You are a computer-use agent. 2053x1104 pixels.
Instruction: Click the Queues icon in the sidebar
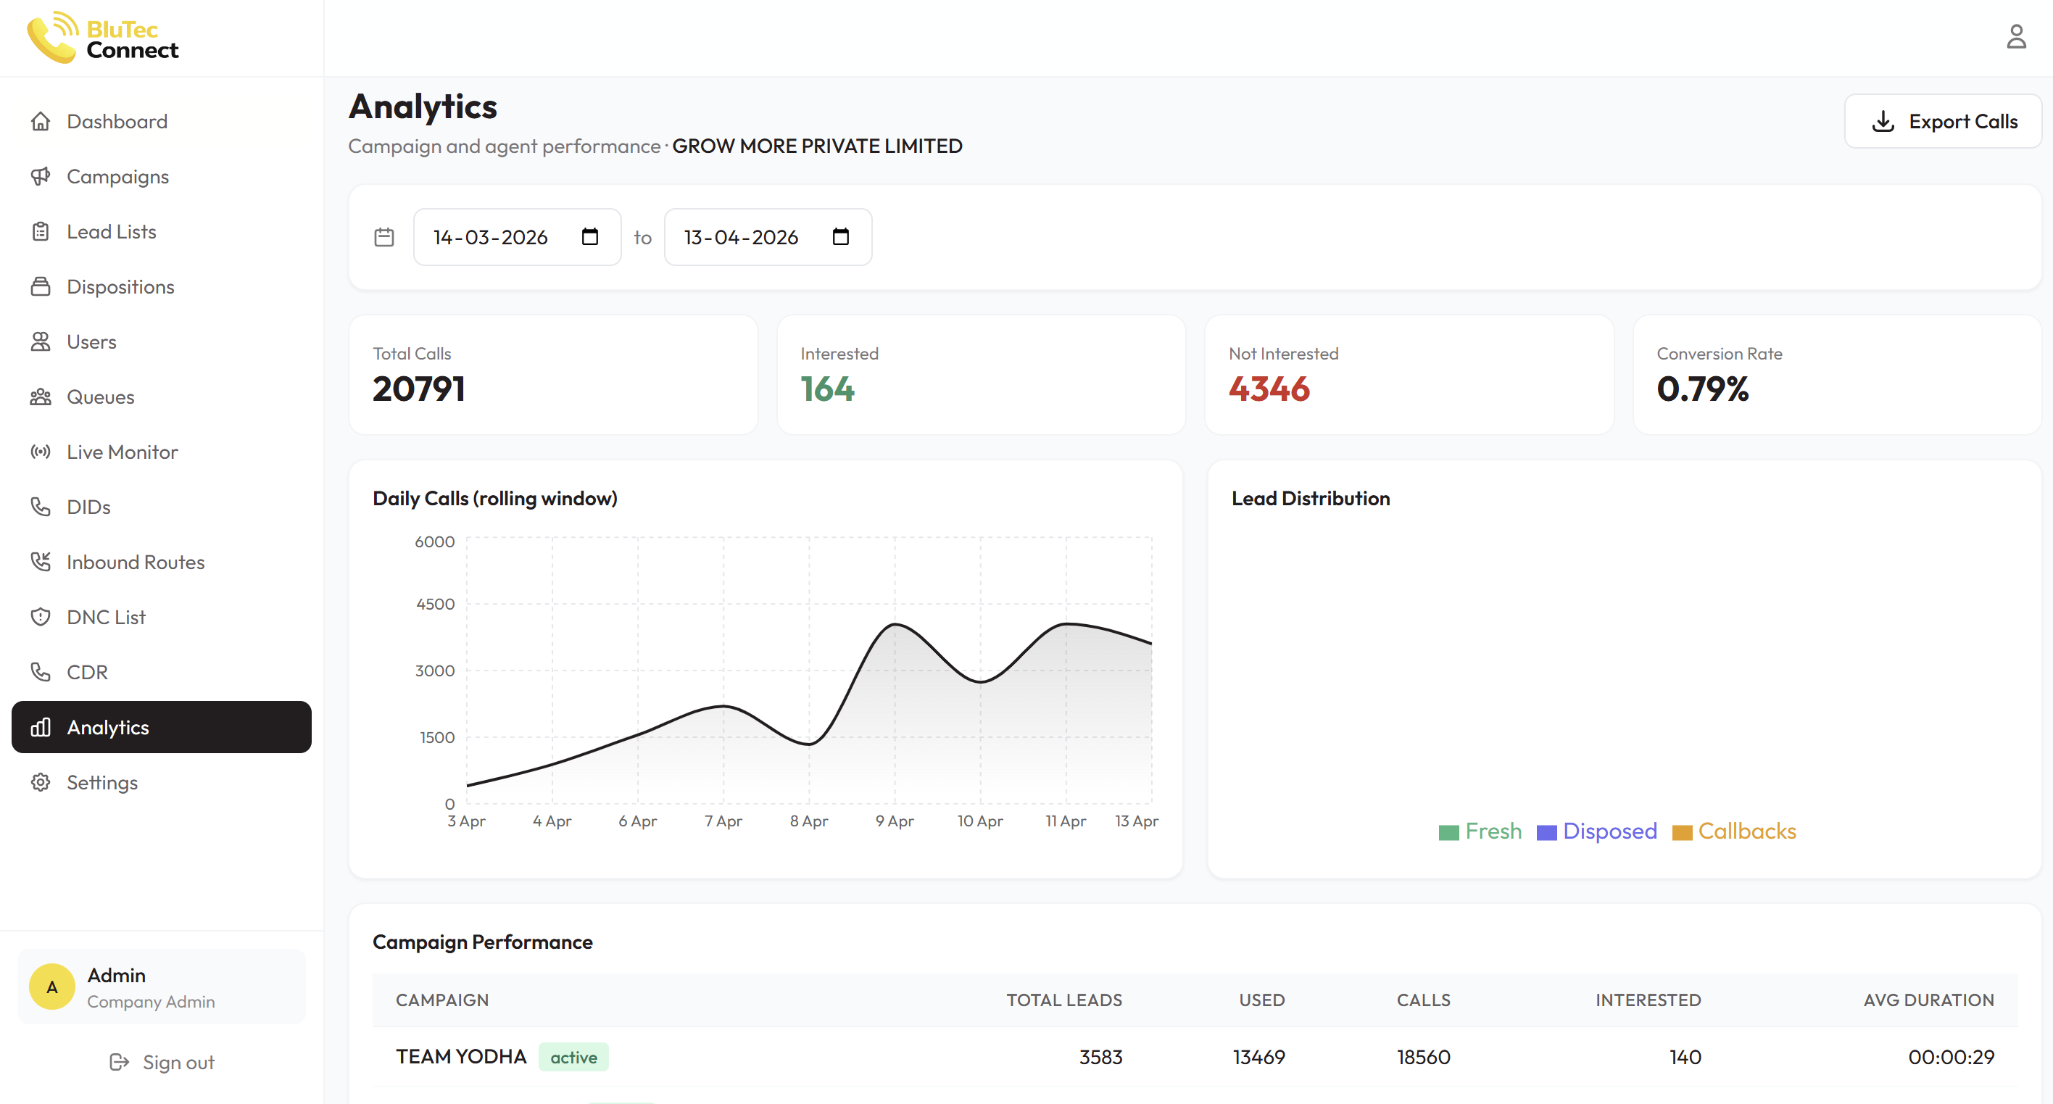[41, 397]
